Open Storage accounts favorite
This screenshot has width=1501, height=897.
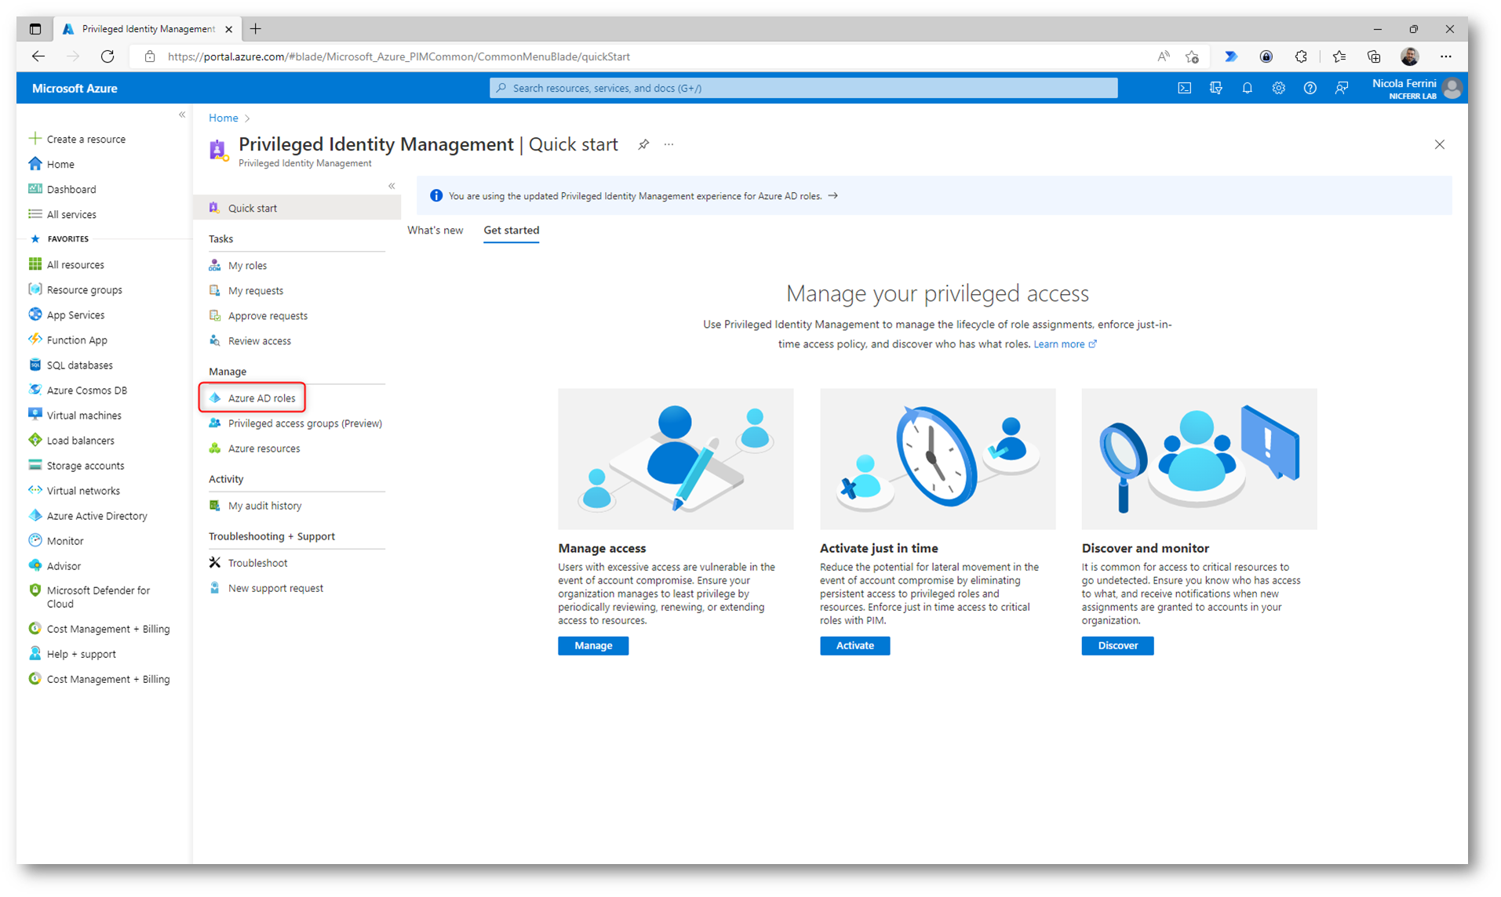point(85,465)
